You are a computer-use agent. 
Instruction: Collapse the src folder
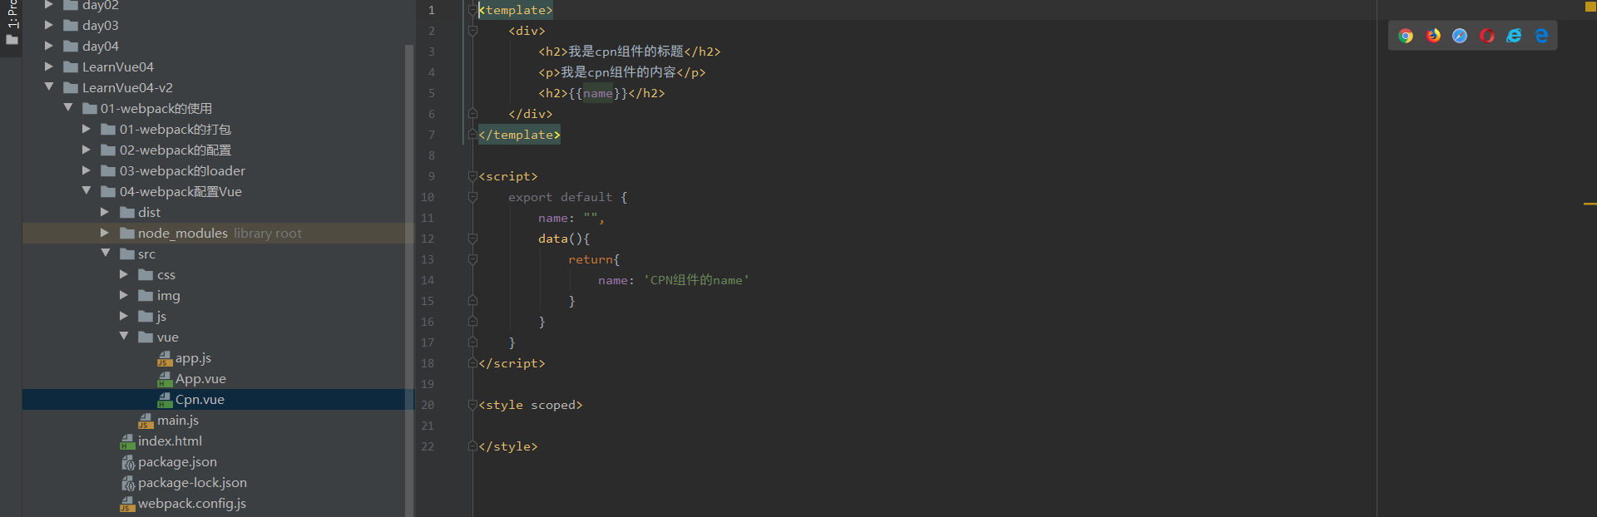coord(106,253)
